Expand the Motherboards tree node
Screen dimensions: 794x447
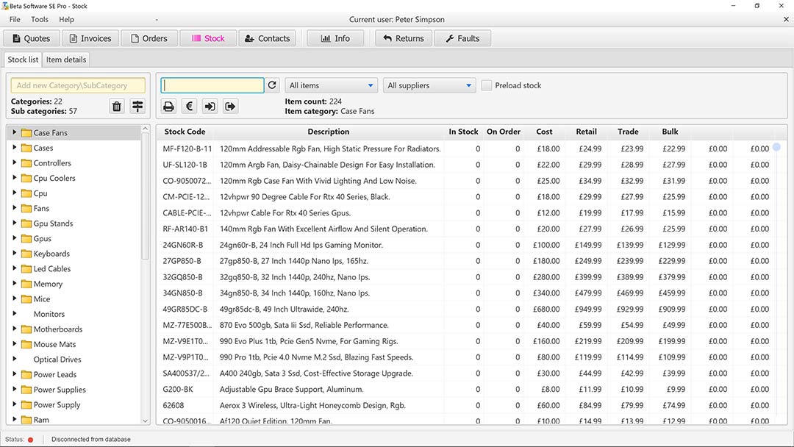coord(15,329)
